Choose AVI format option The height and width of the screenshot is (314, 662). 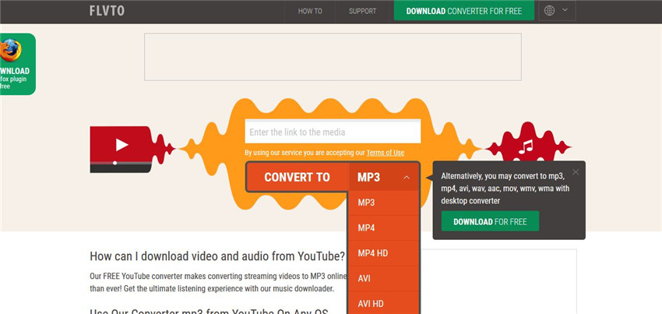[x=383, y=279]
